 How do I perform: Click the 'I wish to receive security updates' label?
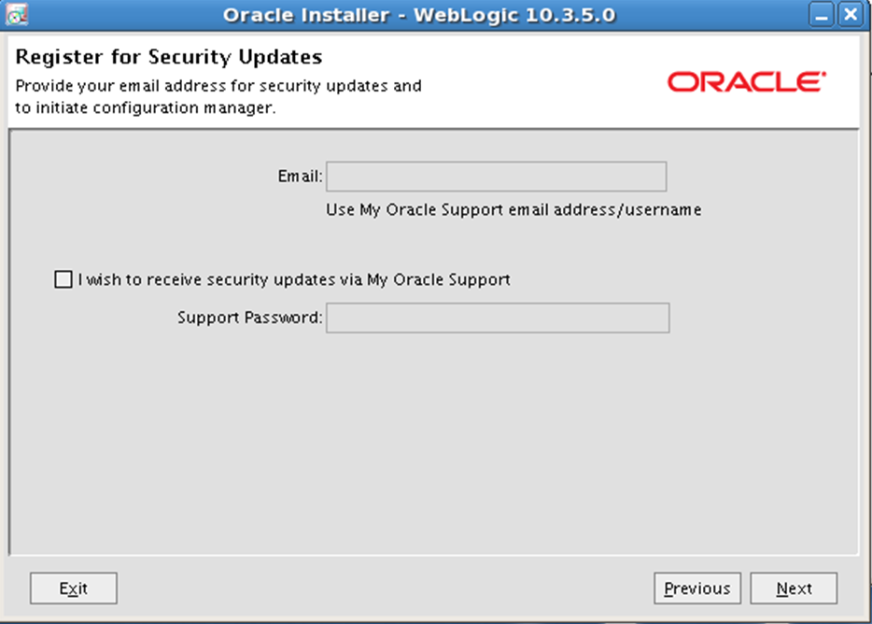click(294, 279)
